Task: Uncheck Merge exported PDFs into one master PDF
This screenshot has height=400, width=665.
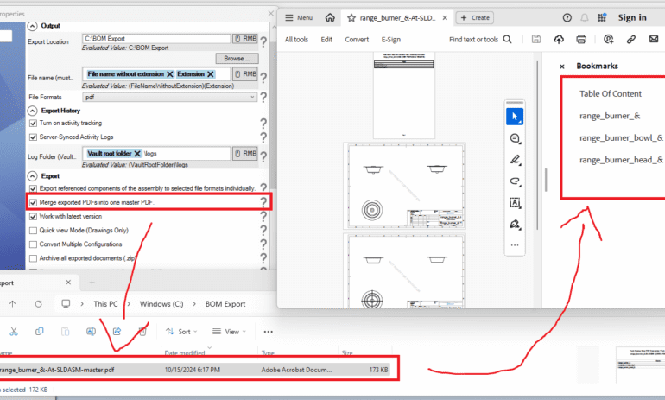Action: [33, 202]
